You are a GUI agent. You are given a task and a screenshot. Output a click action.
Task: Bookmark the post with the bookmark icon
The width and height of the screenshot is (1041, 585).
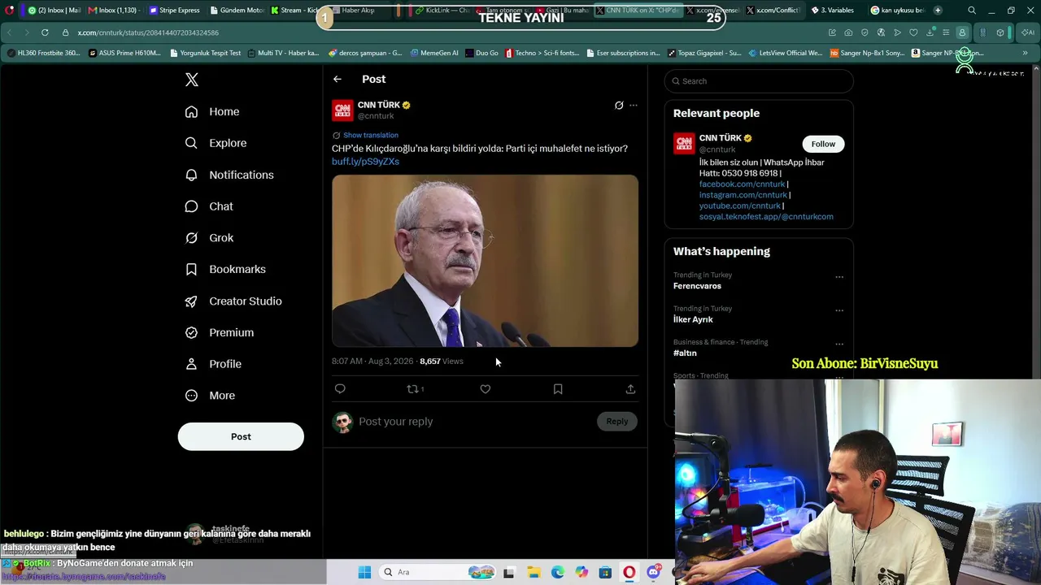tap(558, 389)
